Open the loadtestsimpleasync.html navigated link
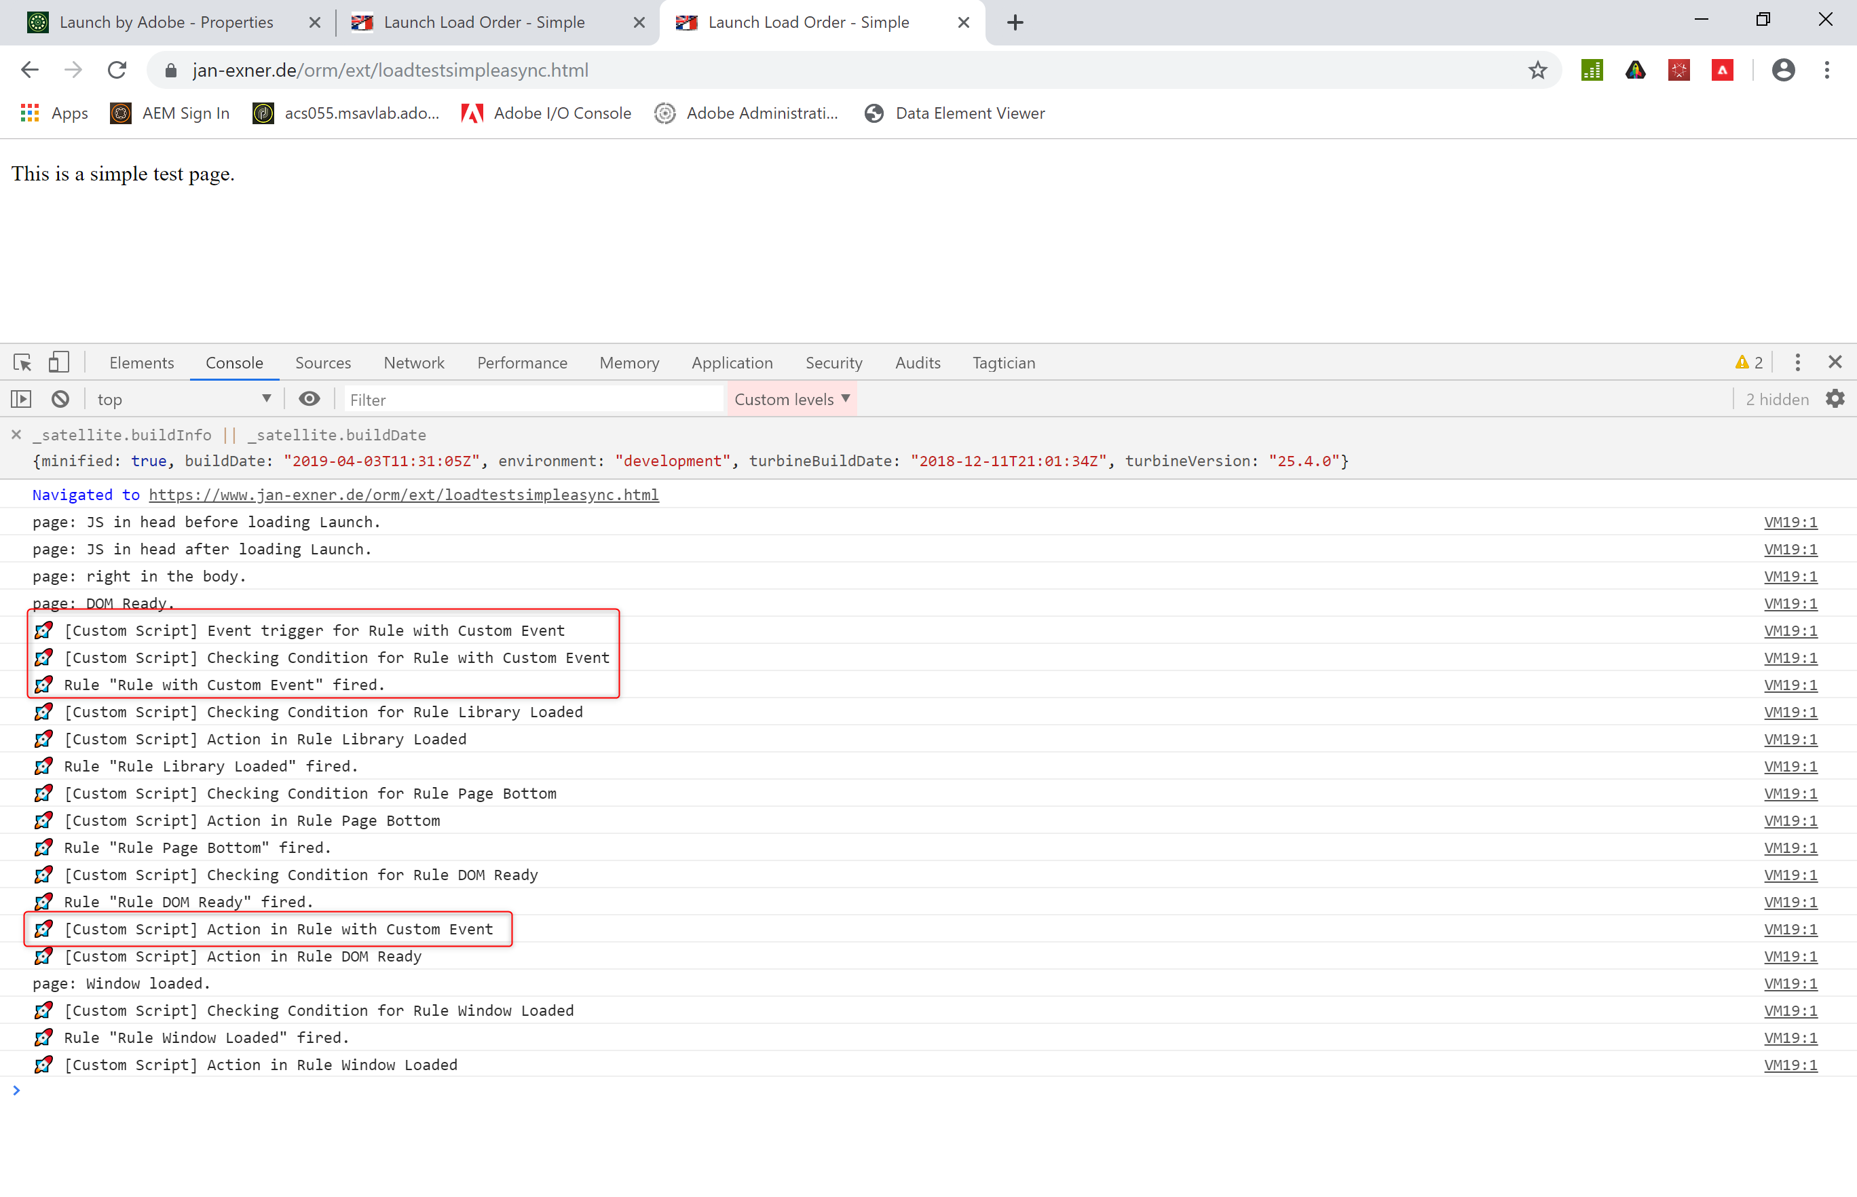 click(x=403, y=495)
